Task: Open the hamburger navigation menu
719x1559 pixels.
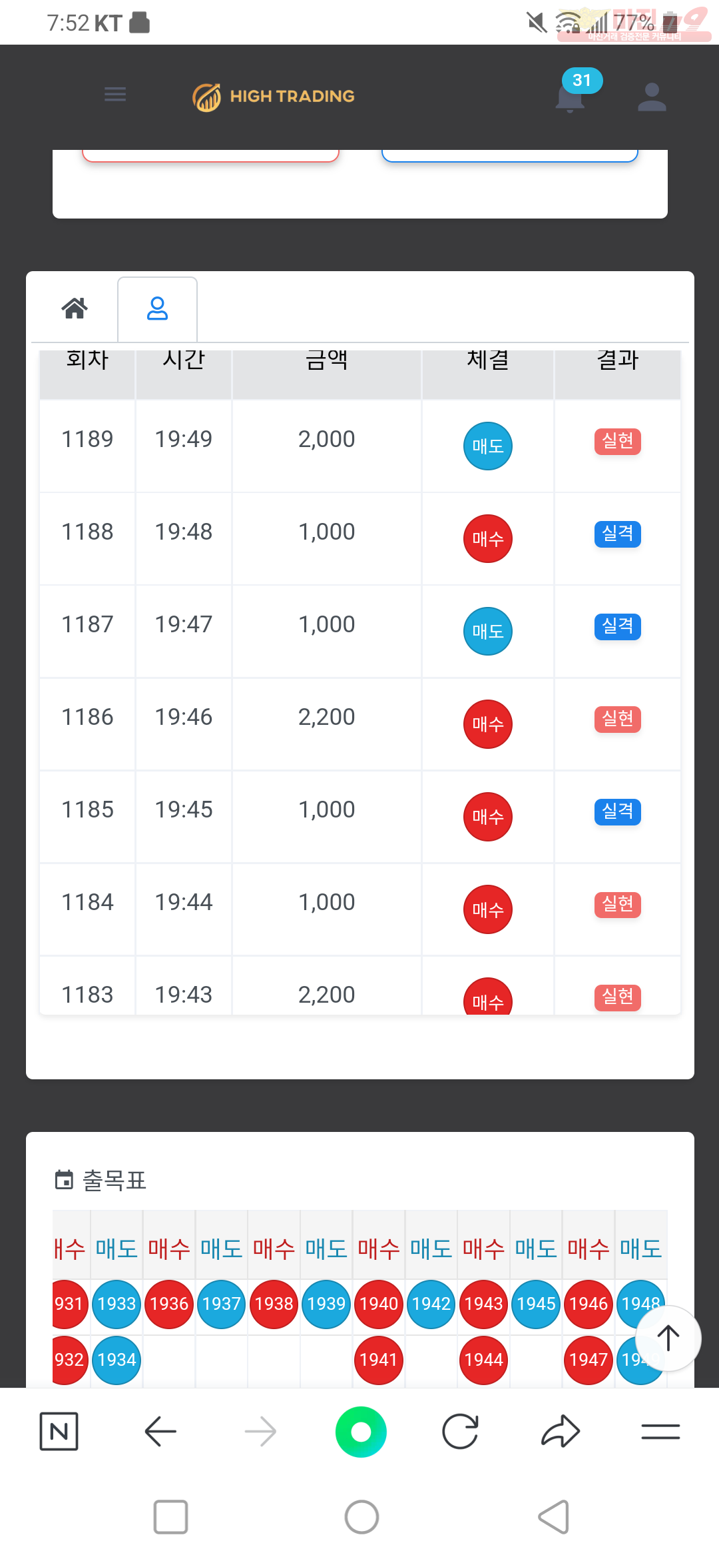Action: (x=115, y=95)
